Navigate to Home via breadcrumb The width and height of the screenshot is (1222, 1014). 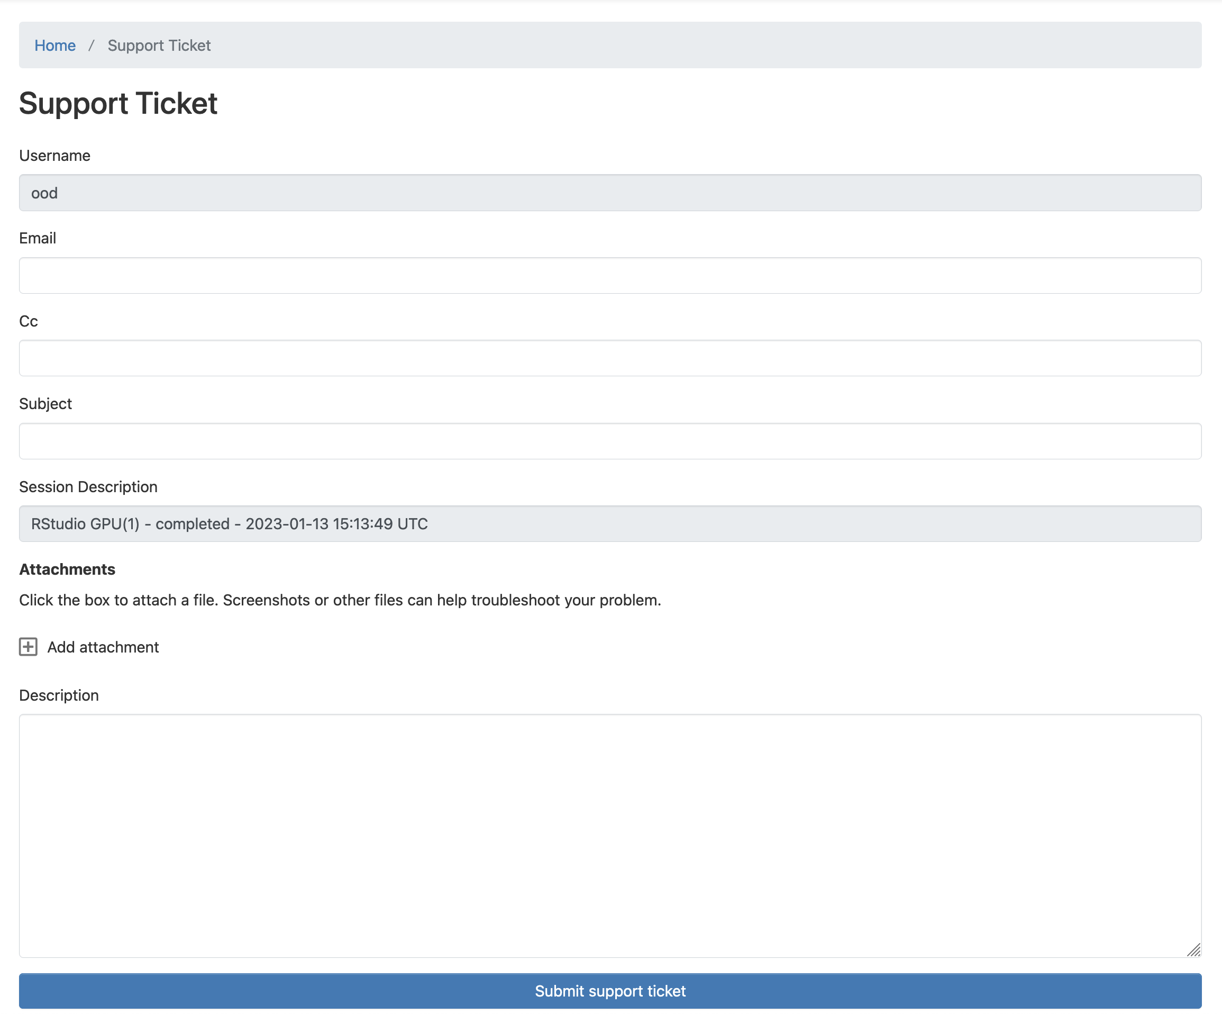pyautogui.click(x=55, y=46)
